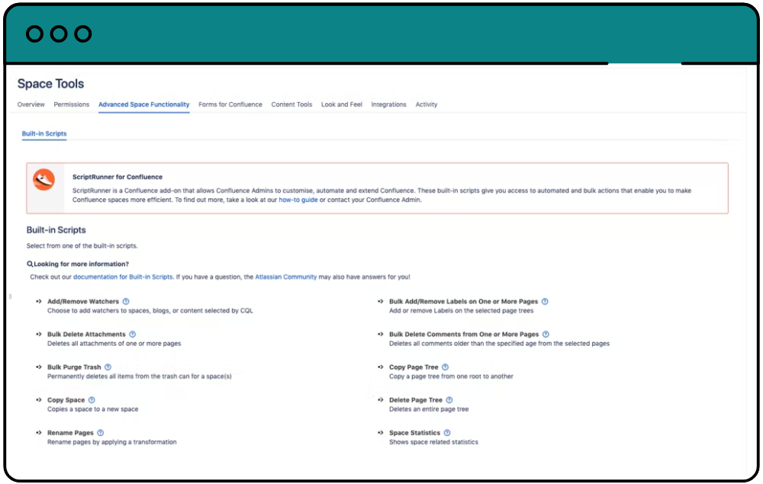The image size is (763, 484).
Task: Go to the Content Tools tab
Action: click(x=291, y=104)
